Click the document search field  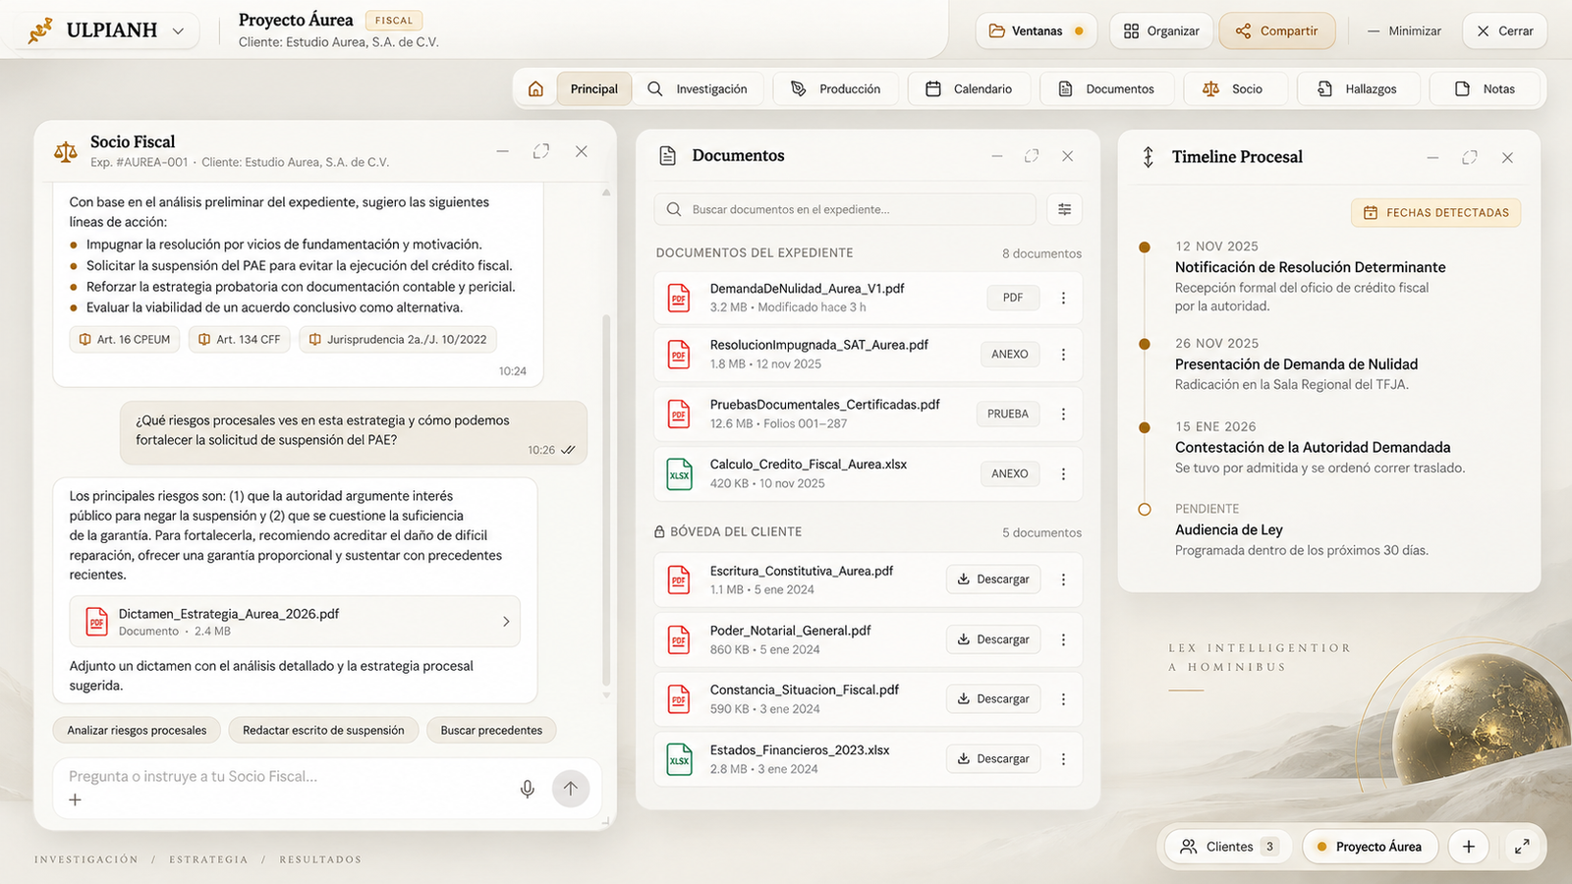845,209
